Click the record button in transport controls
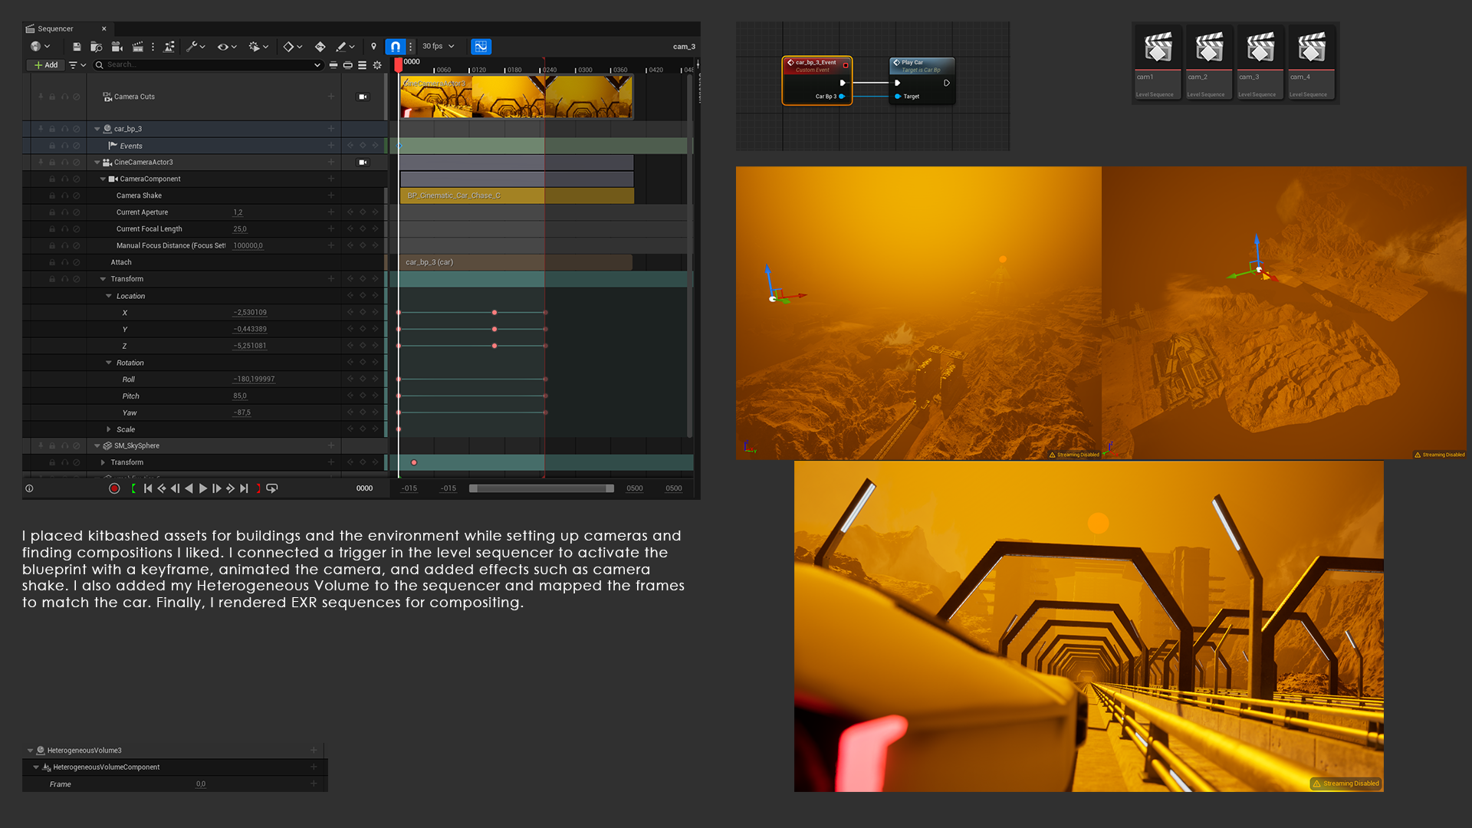Viewport: 1472px width, 828px height. pyautogui.click(x=114, y=488)
